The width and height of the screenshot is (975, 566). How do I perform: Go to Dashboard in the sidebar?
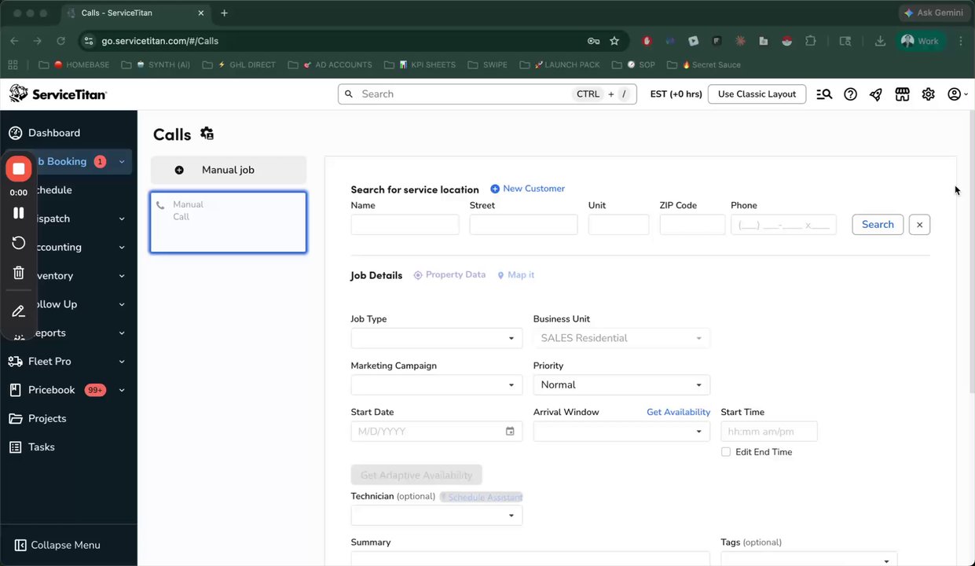(54, 133)
